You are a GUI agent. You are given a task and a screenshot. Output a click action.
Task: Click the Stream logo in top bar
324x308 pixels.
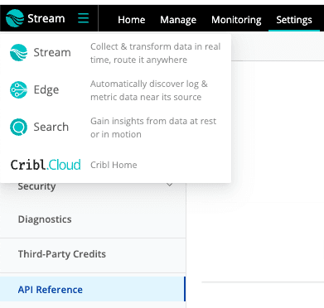[15, 18]
